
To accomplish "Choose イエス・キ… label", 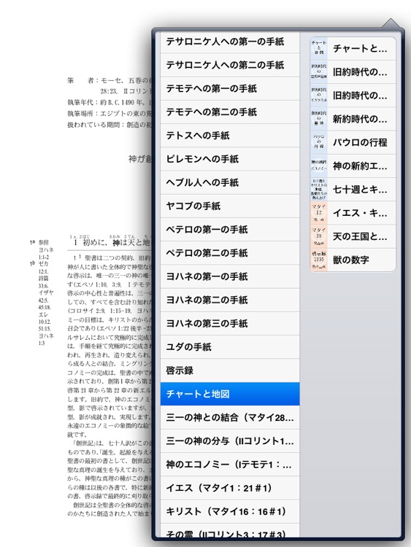I will coord(360,213).
